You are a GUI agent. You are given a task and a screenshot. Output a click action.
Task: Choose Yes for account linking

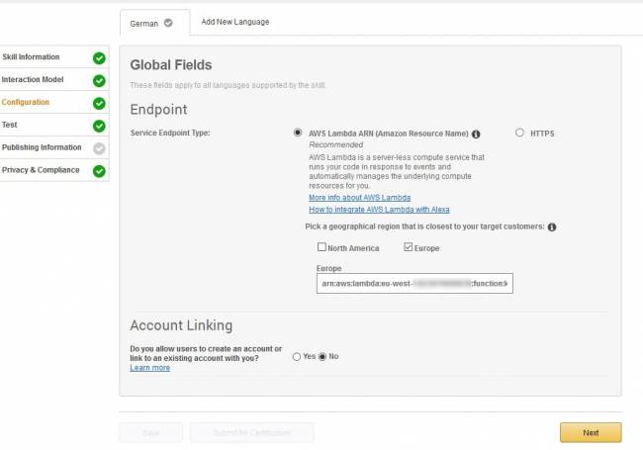tap(297, 356)
